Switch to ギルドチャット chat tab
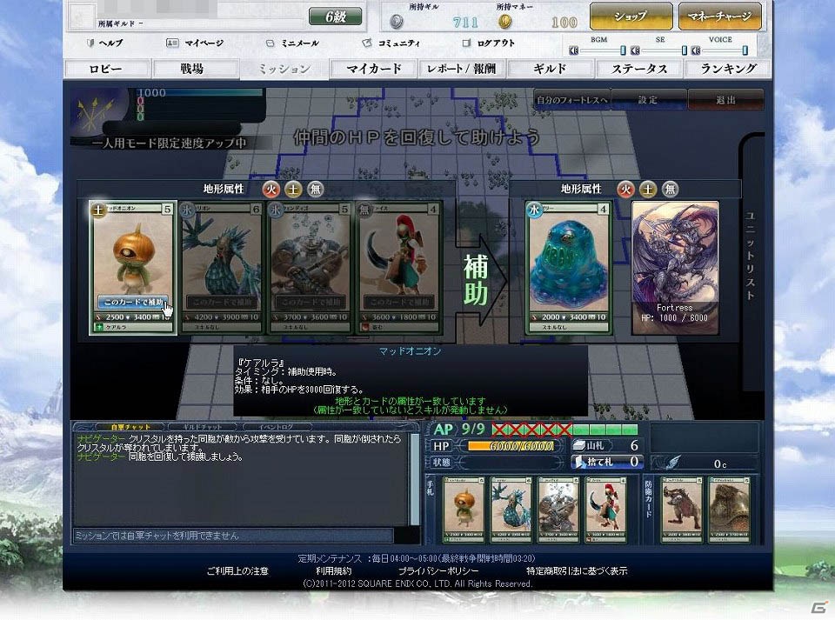 pos(203,427)
